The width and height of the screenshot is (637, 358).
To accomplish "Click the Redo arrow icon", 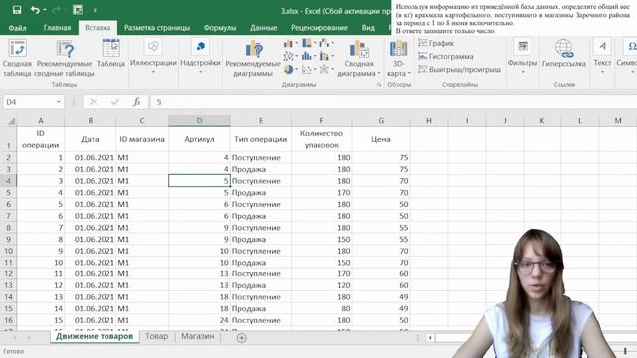I will coord(56,10).
